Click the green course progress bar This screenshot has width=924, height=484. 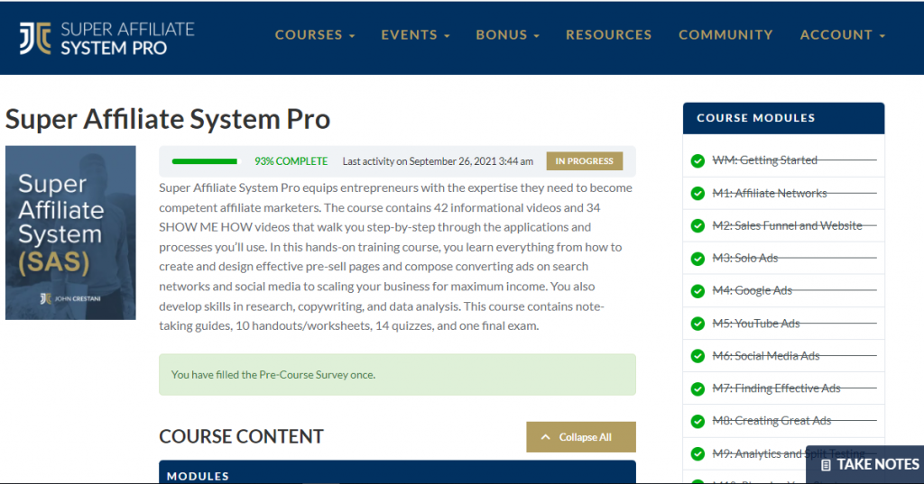[x=206, y=161]
